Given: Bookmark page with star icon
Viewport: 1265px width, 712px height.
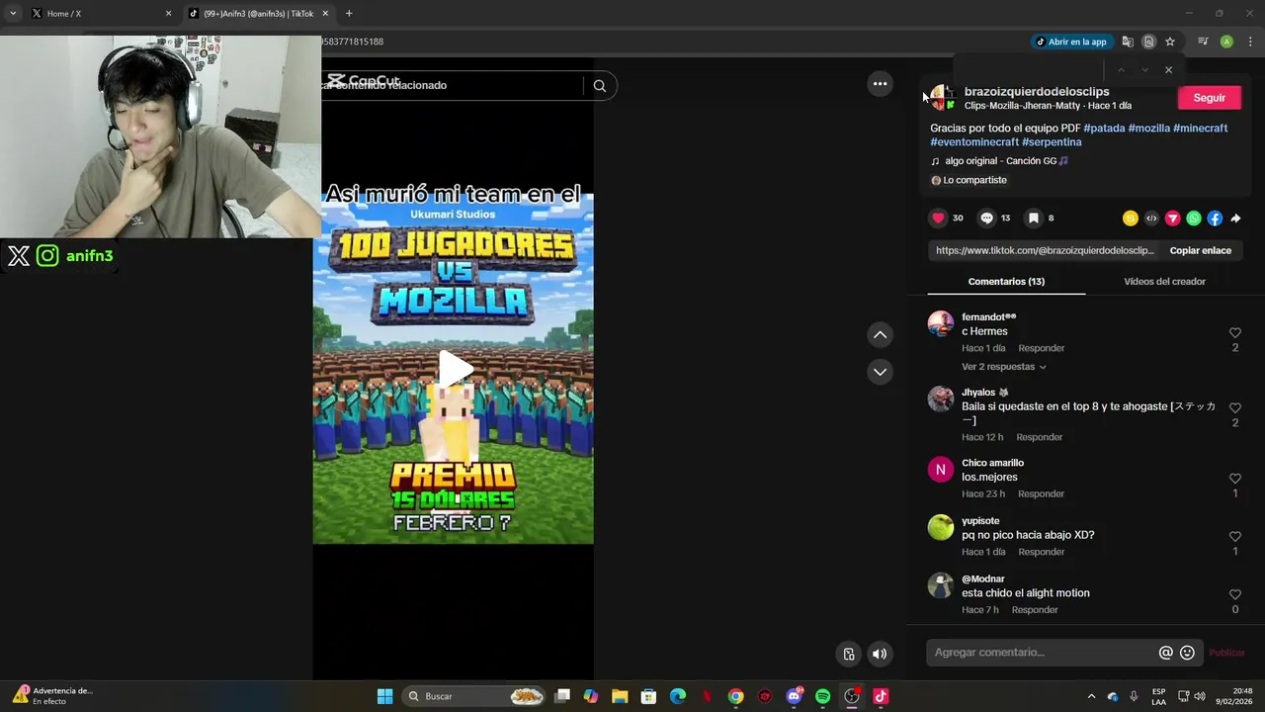Looking at the screenshot, I should 1170,42.
